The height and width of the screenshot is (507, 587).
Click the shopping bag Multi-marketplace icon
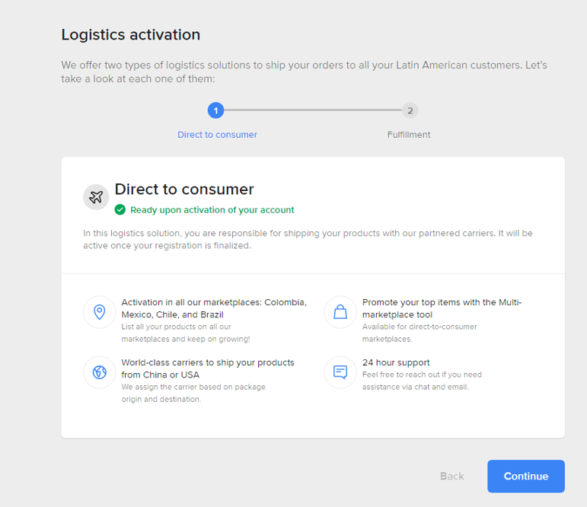(x=340, y=312)
